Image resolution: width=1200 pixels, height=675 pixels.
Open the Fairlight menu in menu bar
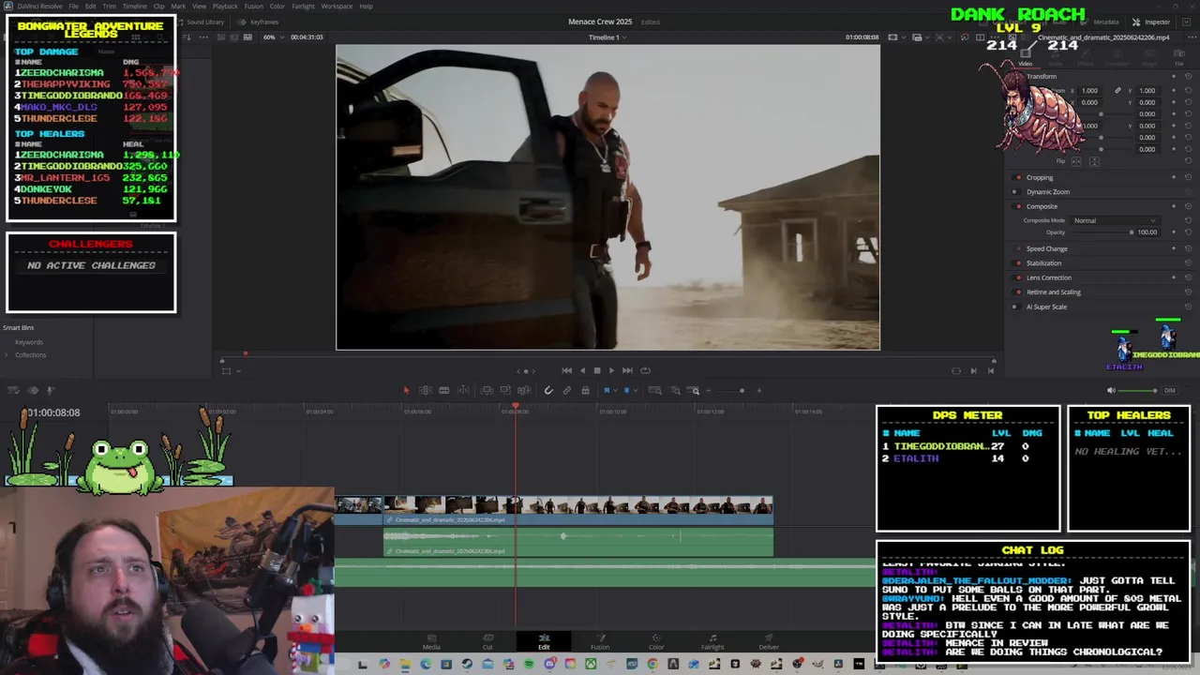pyautogui.click(x=303, y=7)
